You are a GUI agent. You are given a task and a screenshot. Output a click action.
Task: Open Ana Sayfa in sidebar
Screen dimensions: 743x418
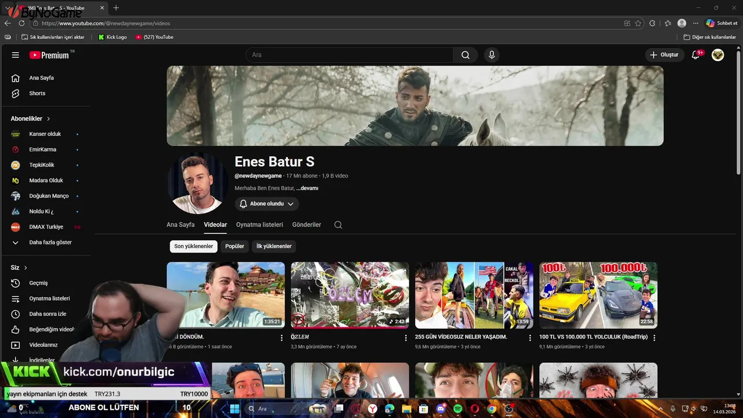pyautogui.click(x=41, y=78)
